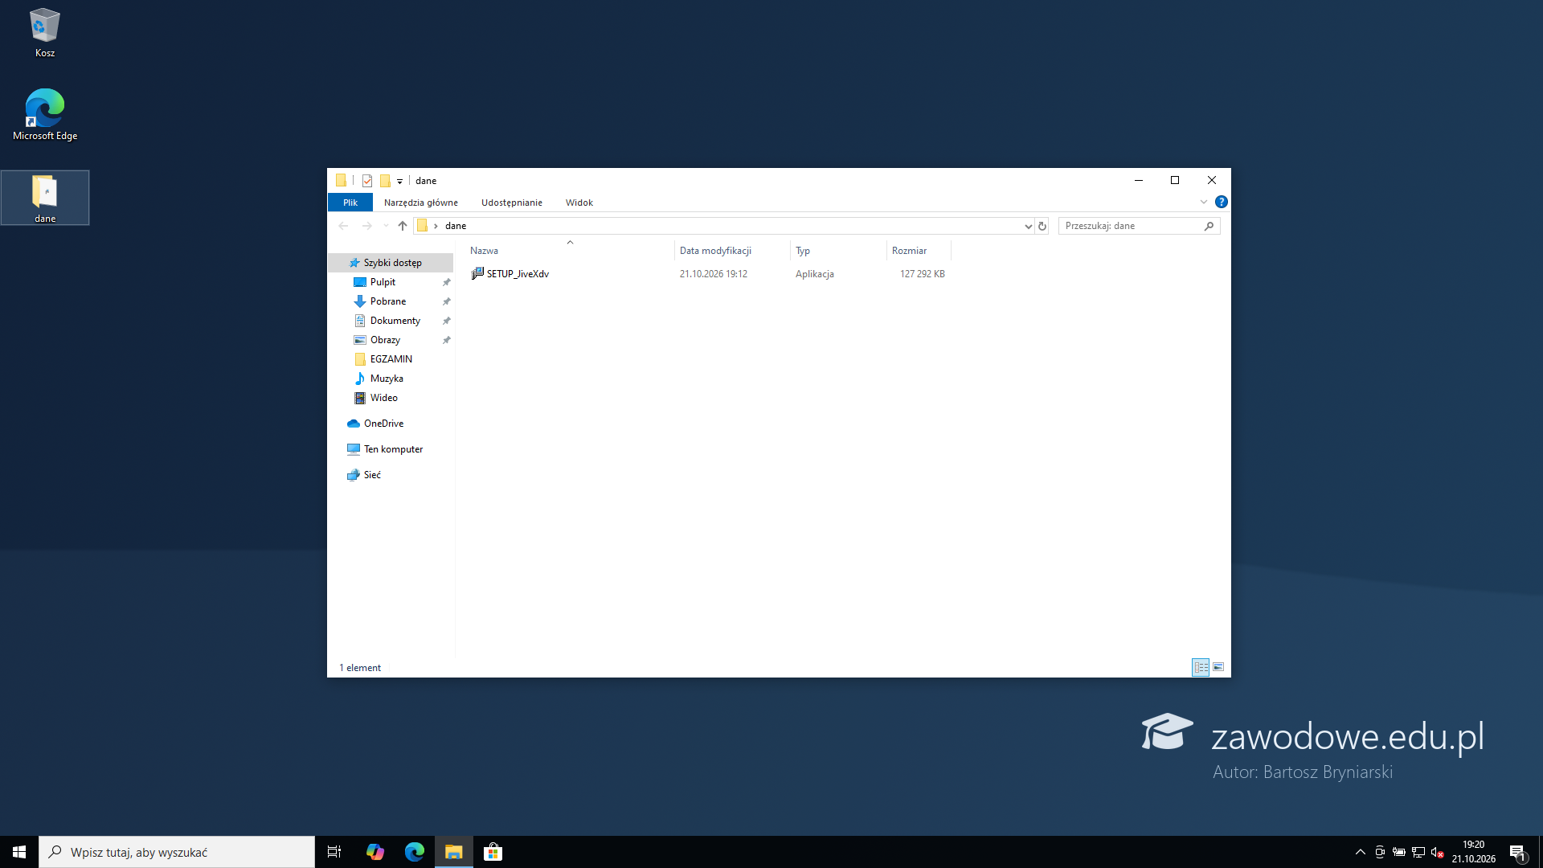Open the Kosz recycle bin icon
Image resolution: width=1543 pixels, height=868 pixels.
45,33
